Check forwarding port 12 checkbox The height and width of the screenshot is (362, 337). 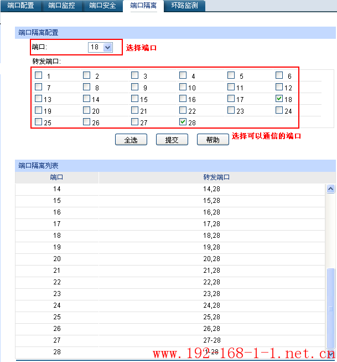click(279, 87)
